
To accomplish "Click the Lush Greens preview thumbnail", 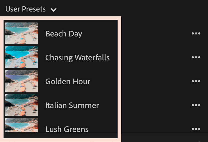I will click(22, 125).
